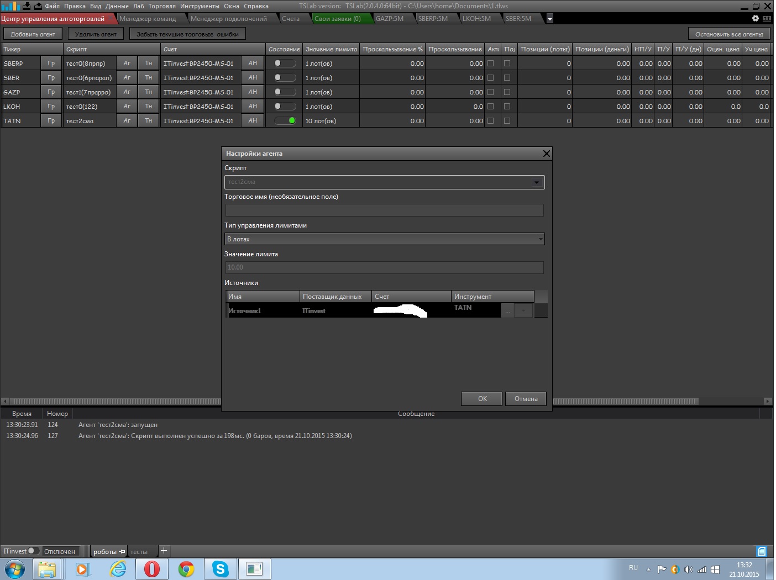Click the upload-arrow icon in title bar
Viewport: 776px width, 580px height.
click(38, 6)
